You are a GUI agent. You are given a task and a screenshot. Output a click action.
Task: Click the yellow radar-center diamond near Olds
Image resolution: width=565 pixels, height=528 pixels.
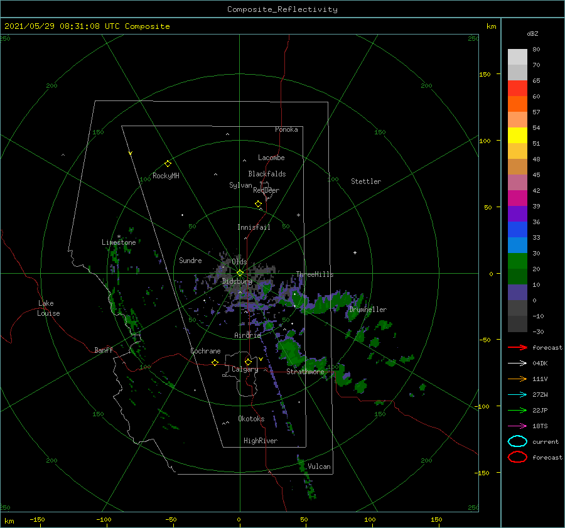pos(240,273)
